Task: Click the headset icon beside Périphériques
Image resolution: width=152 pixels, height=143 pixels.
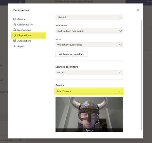Action: pos(15,35)
